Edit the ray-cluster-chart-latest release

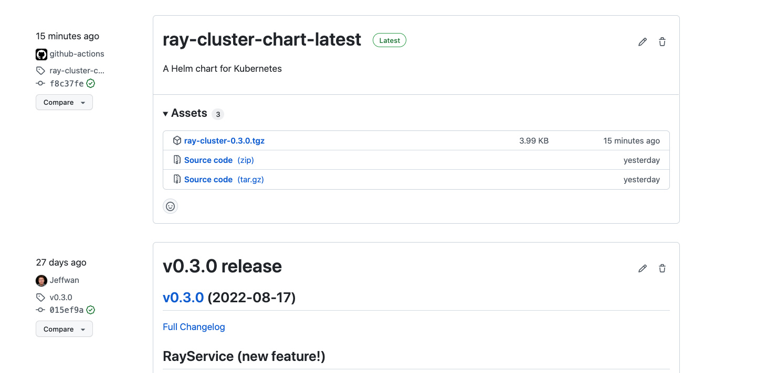[642, 41]
